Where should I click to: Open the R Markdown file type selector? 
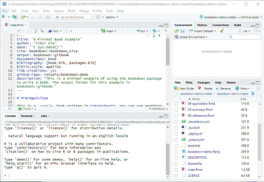(159, 109)
